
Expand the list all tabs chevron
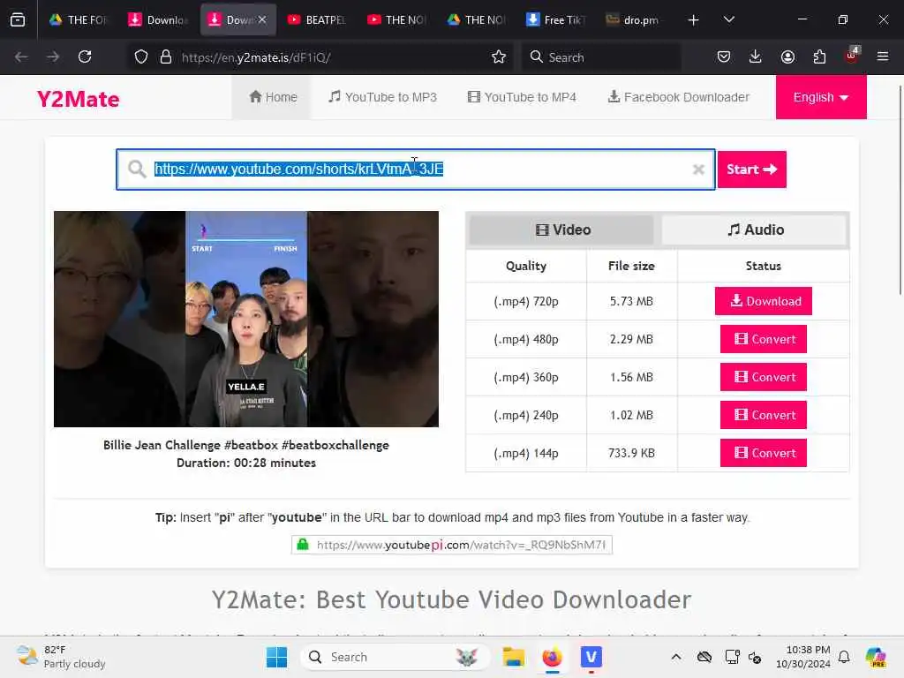pos(728,19)
